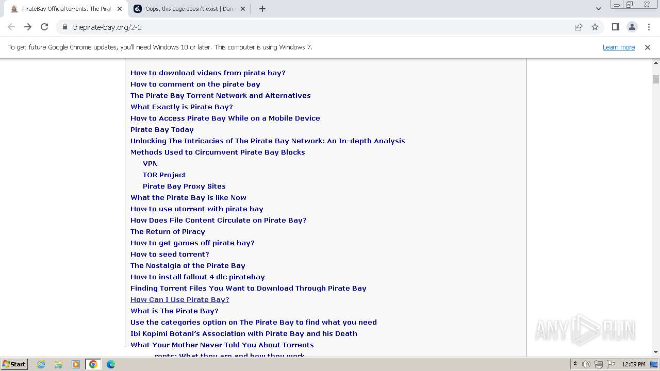
Task: Bookmark this tab with star icon
Action: coord(595,27)
